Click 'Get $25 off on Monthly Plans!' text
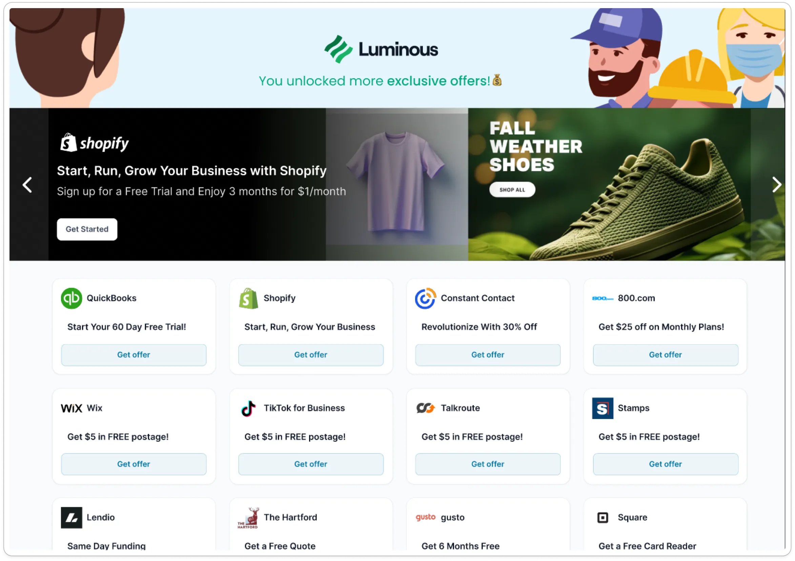Screen dimensions: 795x561 (x=661, y=327)
